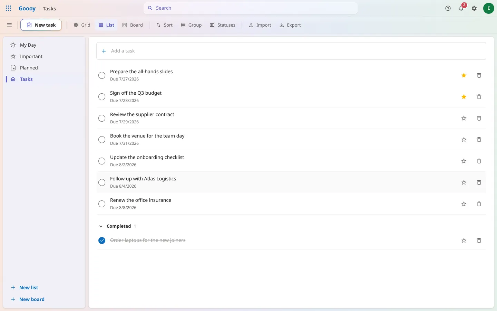Mark 'Sign off the Q3 budget' complete

pyautogui.click(x=102, y=97)
